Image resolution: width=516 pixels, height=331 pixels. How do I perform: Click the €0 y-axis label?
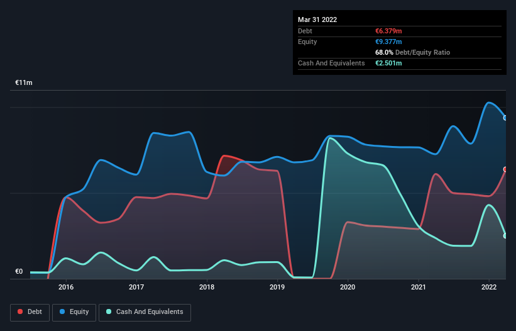[19, 271]
